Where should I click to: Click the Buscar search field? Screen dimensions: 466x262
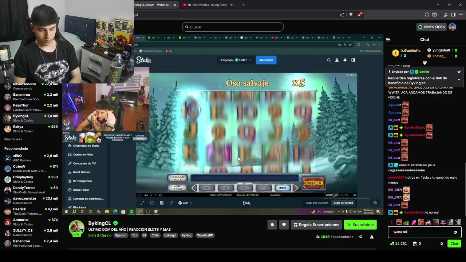233,27
